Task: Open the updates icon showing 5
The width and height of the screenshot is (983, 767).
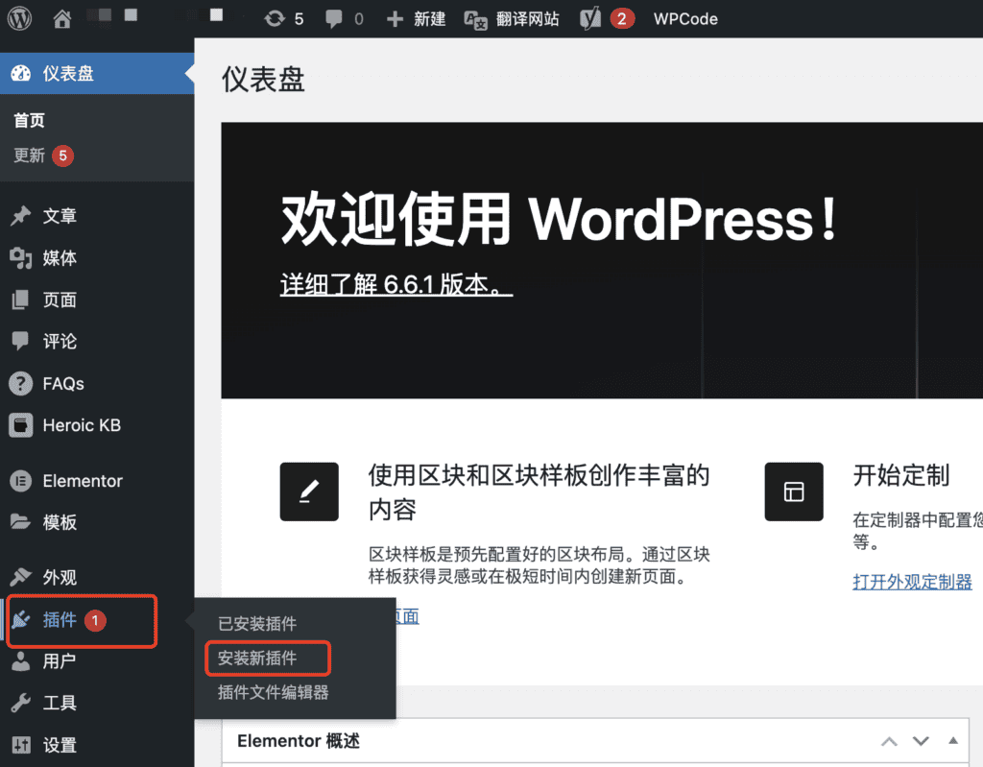Action: click(x=283, y=19)
